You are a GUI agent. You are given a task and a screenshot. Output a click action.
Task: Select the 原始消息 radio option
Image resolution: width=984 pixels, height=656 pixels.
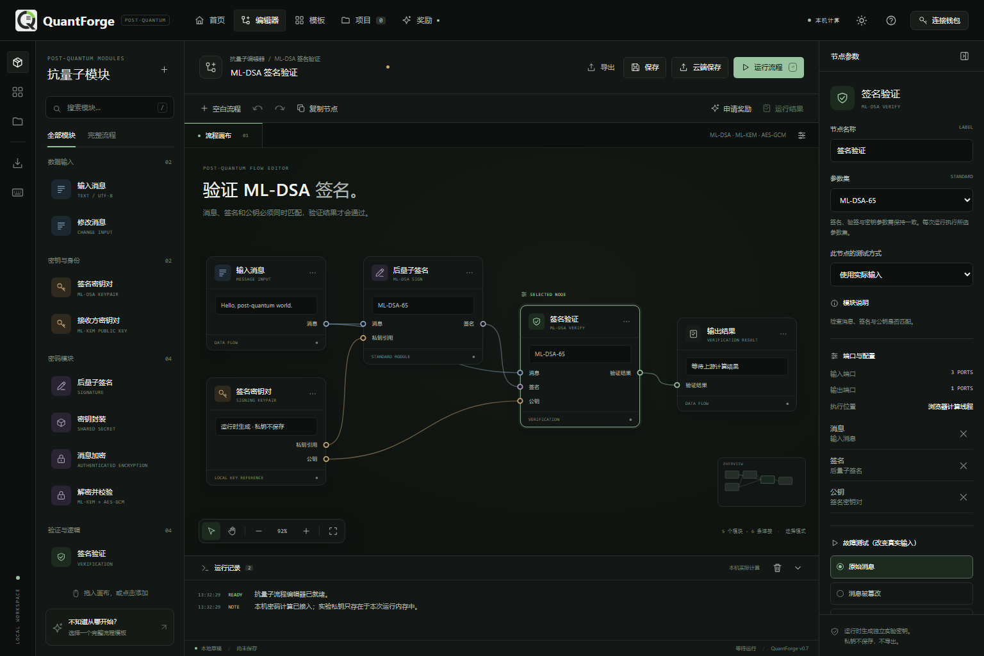tap(901, 566)
